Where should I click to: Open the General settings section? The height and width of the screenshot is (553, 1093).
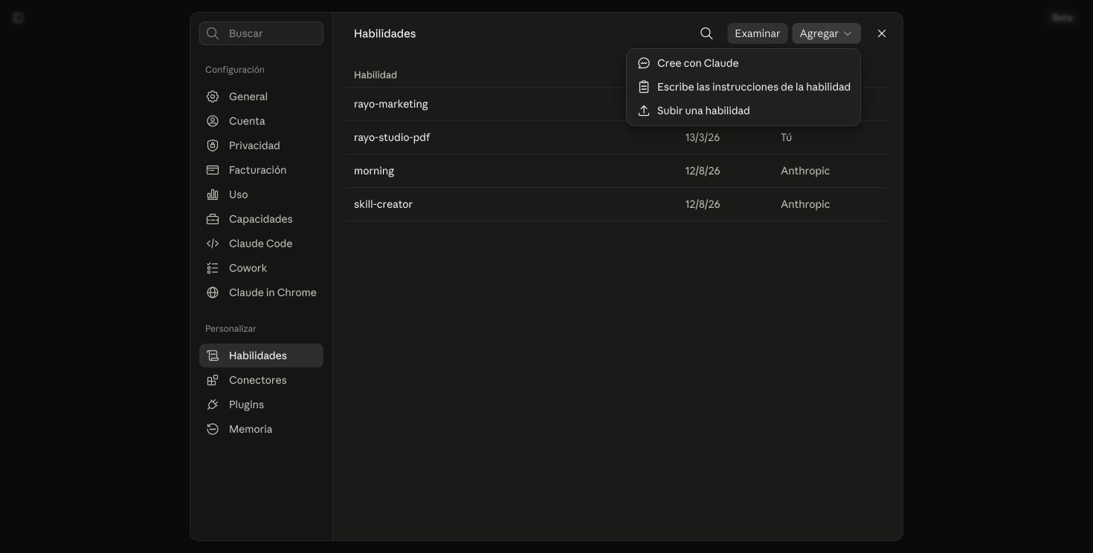pyautogui.click(x=261, y=96)
